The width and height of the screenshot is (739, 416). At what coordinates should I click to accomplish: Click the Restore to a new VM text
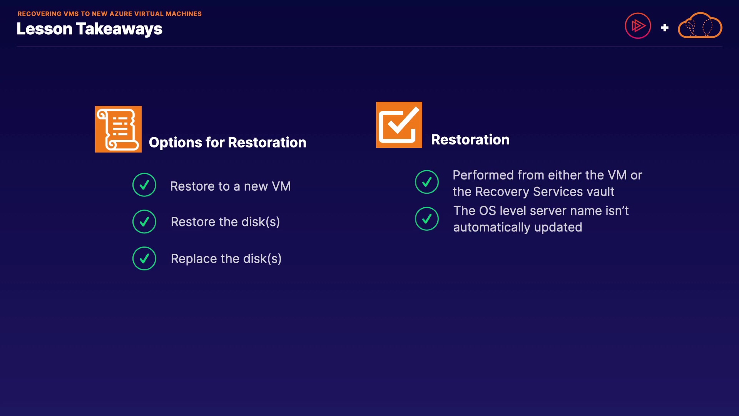(230, 186)
